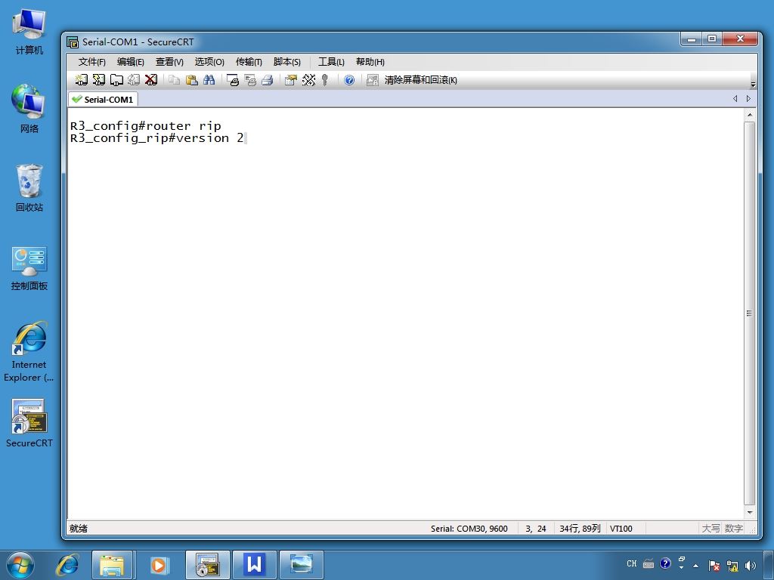The height and width of the screenshot is (580, 774).
Task: Open the 网络 desktop icon
Action: (29, 109)
